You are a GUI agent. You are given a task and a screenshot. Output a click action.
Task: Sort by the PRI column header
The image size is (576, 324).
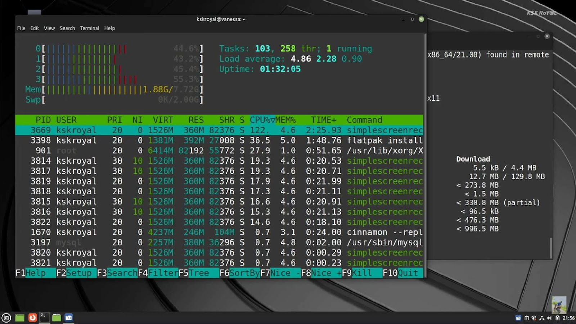pos(114,120)
